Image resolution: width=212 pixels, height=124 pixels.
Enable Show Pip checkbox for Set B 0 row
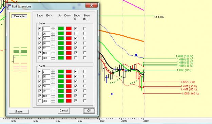(85, 71)
